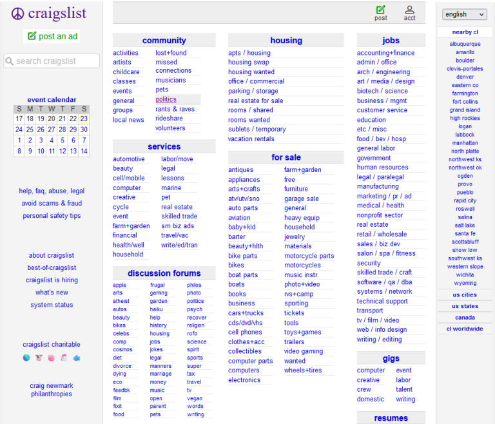Expand the us cities section
The width and height of the screenshot is (495, 424).
coord(464,295)
